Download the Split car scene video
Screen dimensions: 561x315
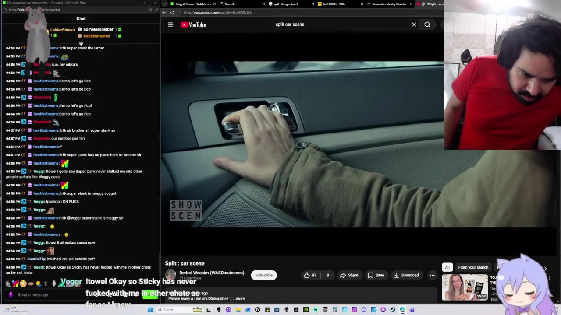[406, 275]
